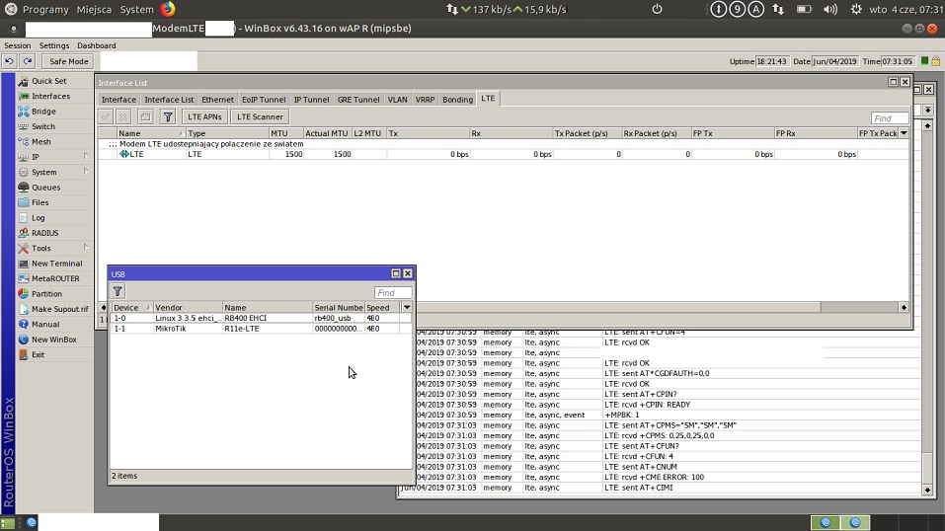945x531 pixels.
Task: Click scroll down arrow in Log window
Action: point(927,490)
